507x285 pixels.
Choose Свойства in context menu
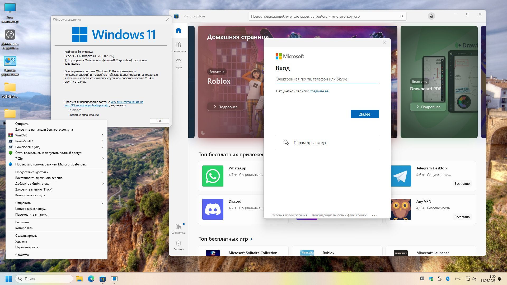[56, 255]
